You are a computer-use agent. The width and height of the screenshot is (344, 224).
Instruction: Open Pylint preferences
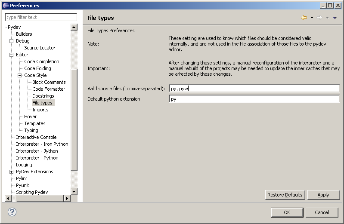click(22, 178)
